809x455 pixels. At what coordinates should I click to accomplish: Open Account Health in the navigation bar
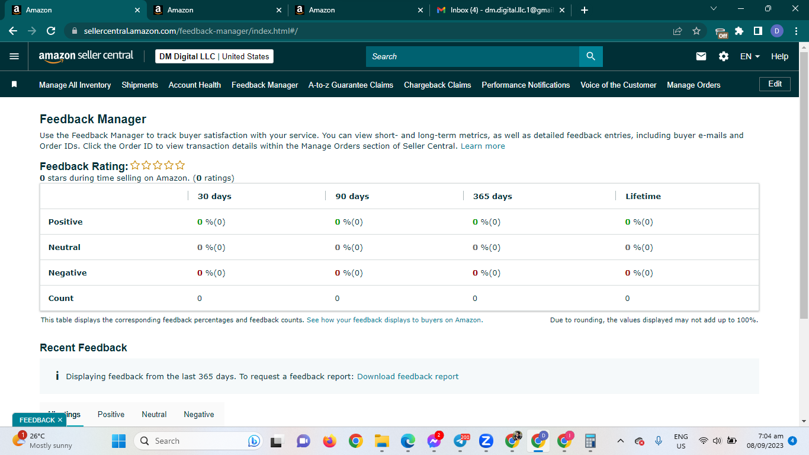coord(195,85)
